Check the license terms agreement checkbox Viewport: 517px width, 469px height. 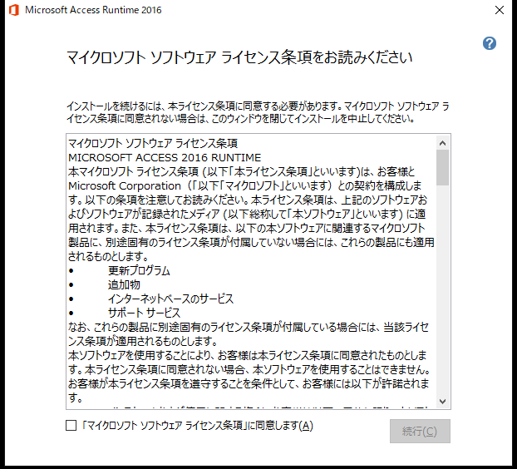point(71,426)
